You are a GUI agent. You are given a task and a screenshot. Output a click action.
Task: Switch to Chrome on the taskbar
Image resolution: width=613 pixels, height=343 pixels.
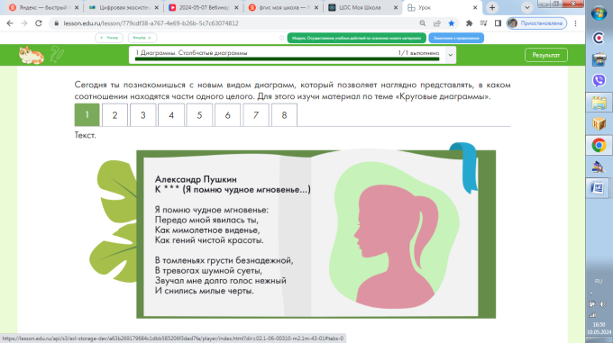(599, 145)
